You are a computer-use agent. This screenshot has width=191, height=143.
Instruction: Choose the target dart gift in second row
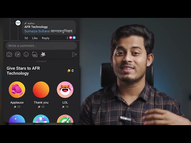click(65, 119)
